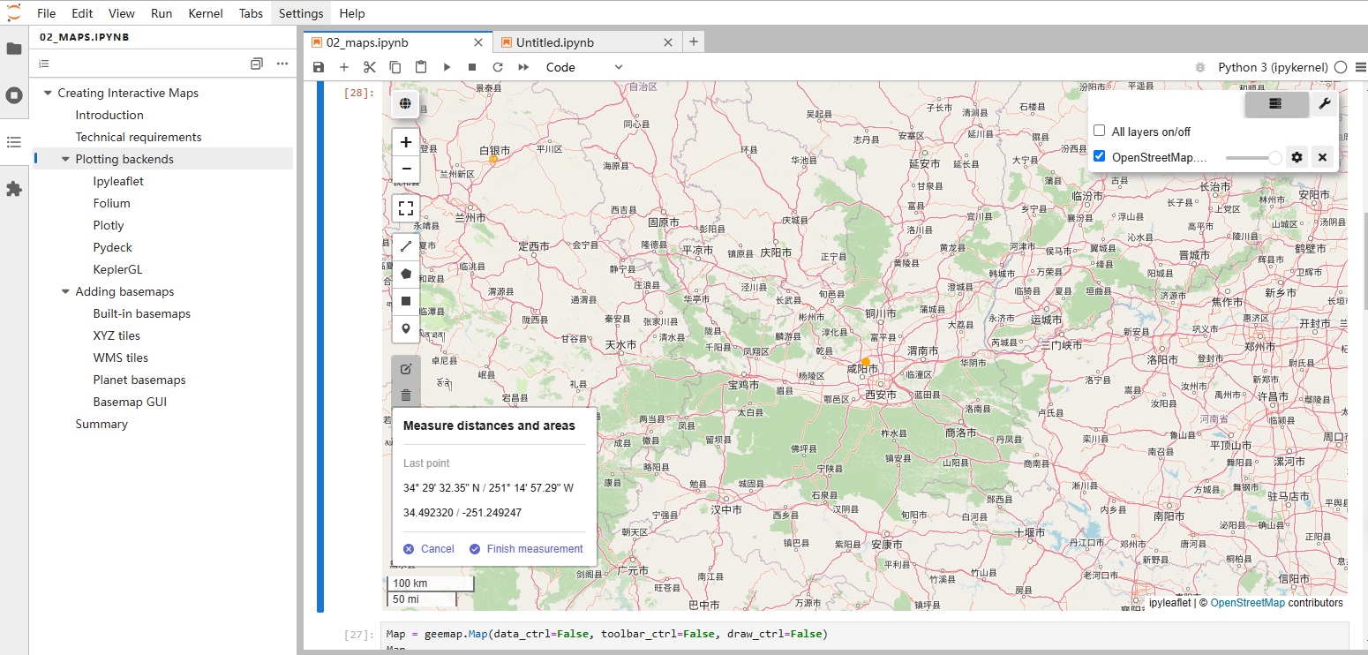
Task: Select the draw polyline tool
Action: (406, 246)
